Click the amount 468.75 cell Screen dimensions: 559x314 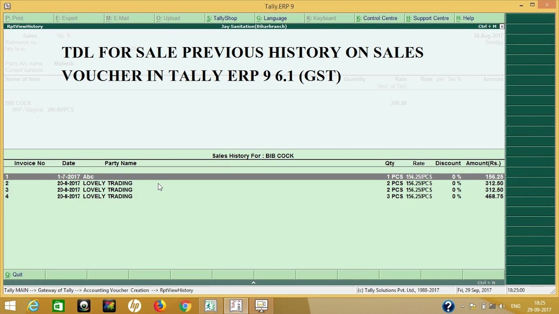[494, 196]
